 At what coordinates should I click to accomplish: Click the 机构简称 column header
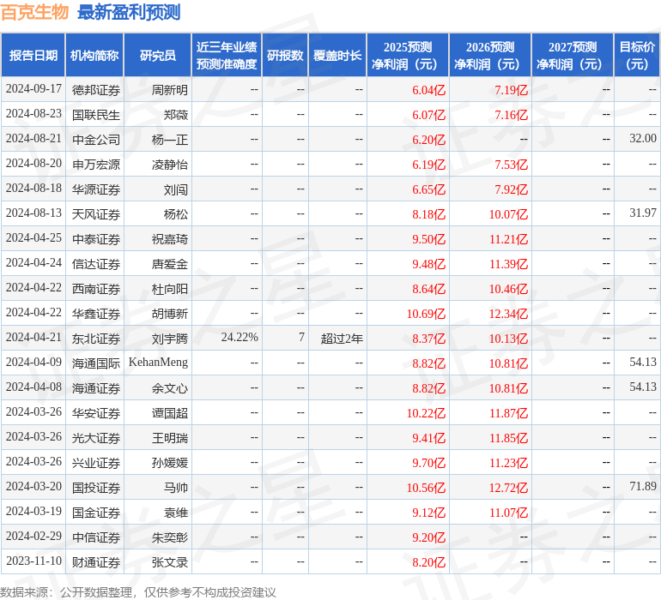pos(94,56)
